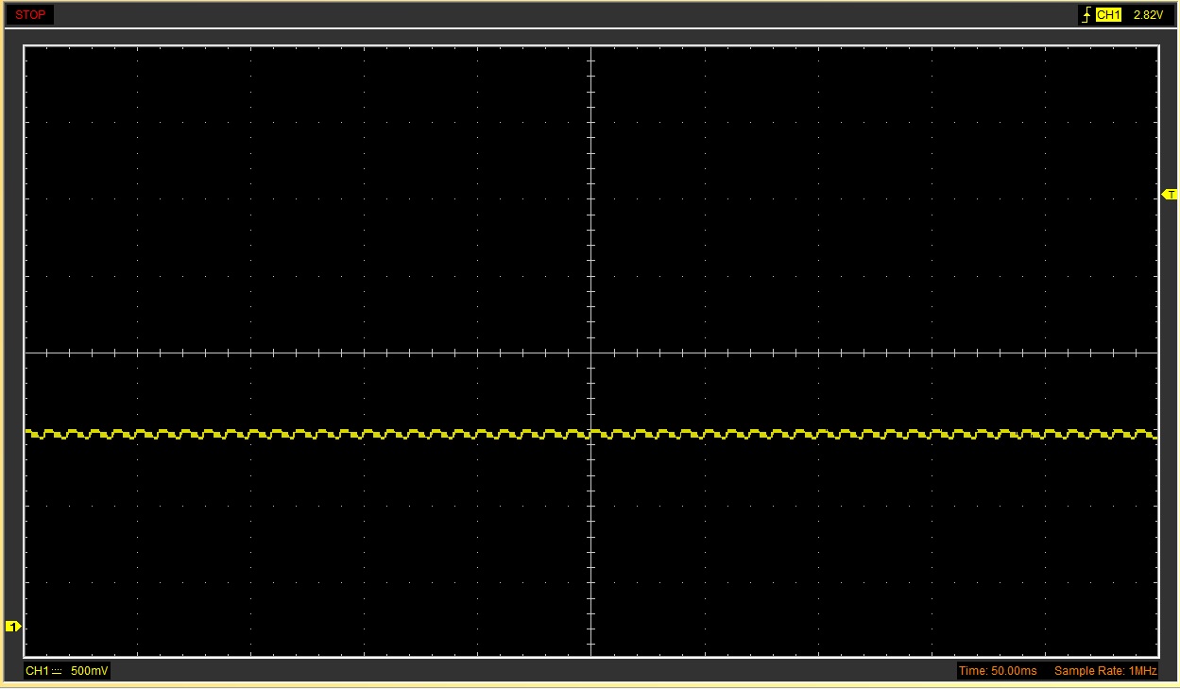Select the channel 1 ground level marker
1180x689 pixels.
[13, 626]
